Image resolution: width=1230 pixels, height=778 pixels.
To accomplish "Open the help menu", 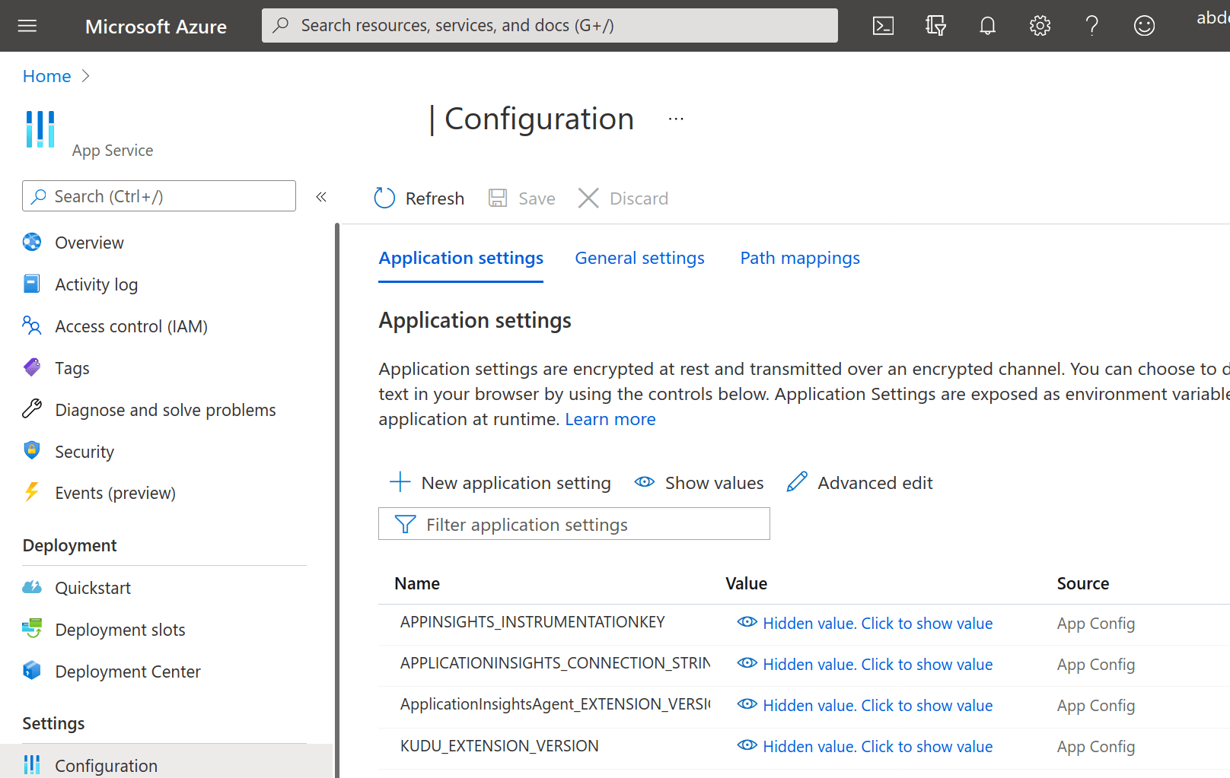I will tap(1091, 25).
